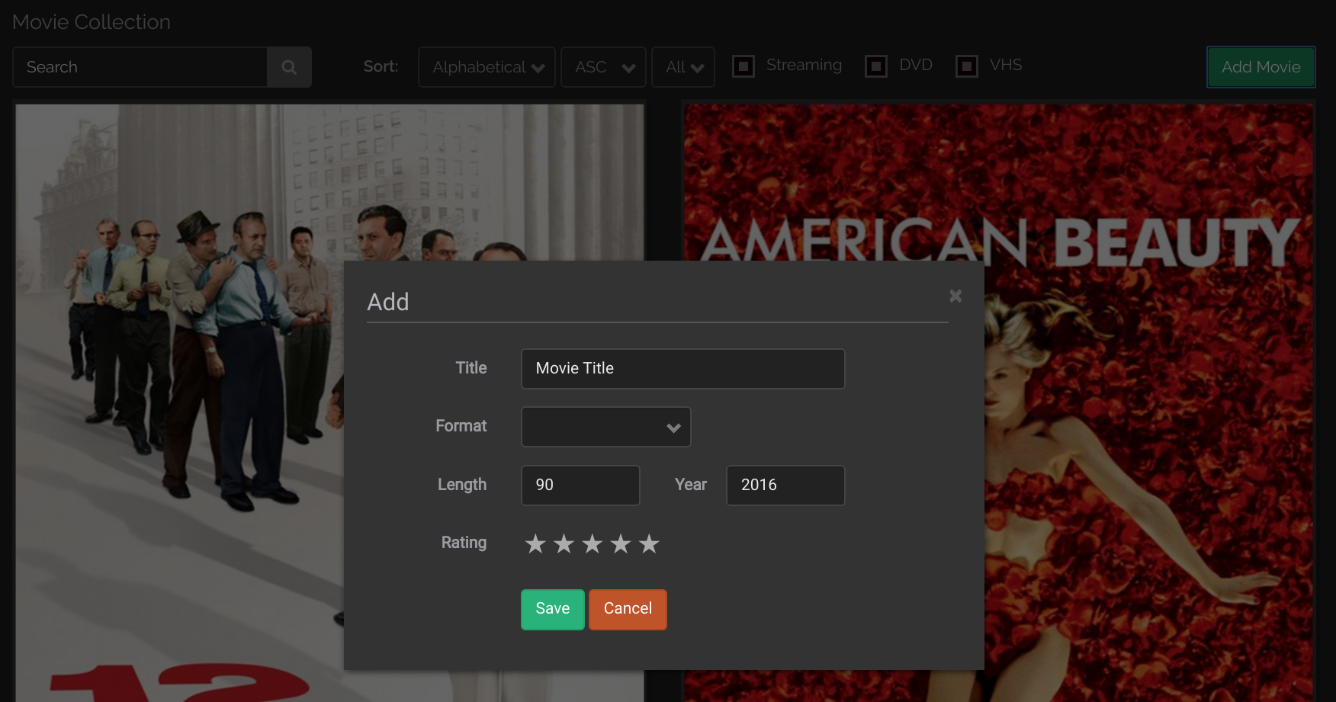
Task: Click the Year field showing 2016
Action: (x=785, y=486)
